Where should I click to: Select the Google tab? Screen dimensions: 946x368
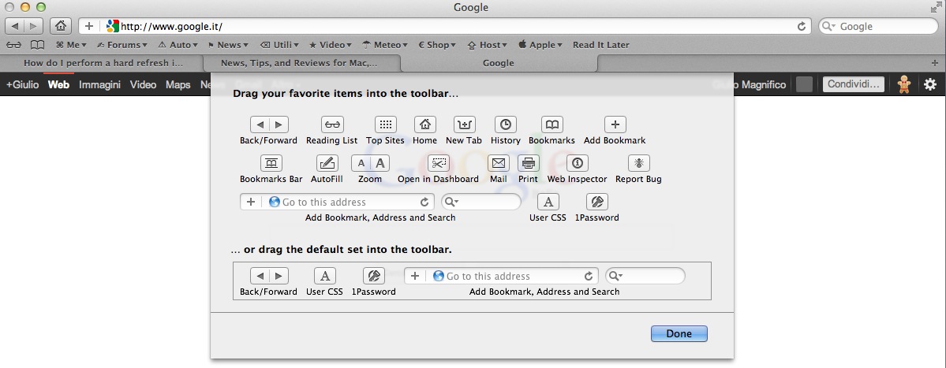click(499, 62)
